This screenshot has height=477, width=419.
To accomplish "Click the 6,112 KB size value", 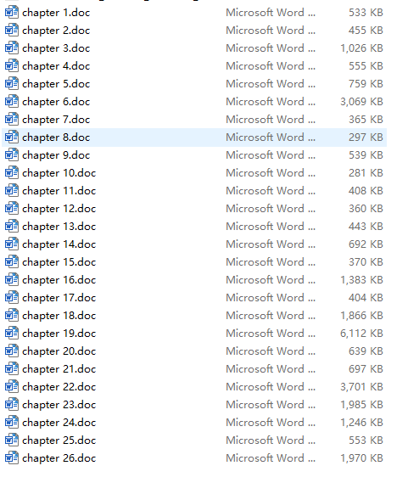I will (x=361, y=333).
